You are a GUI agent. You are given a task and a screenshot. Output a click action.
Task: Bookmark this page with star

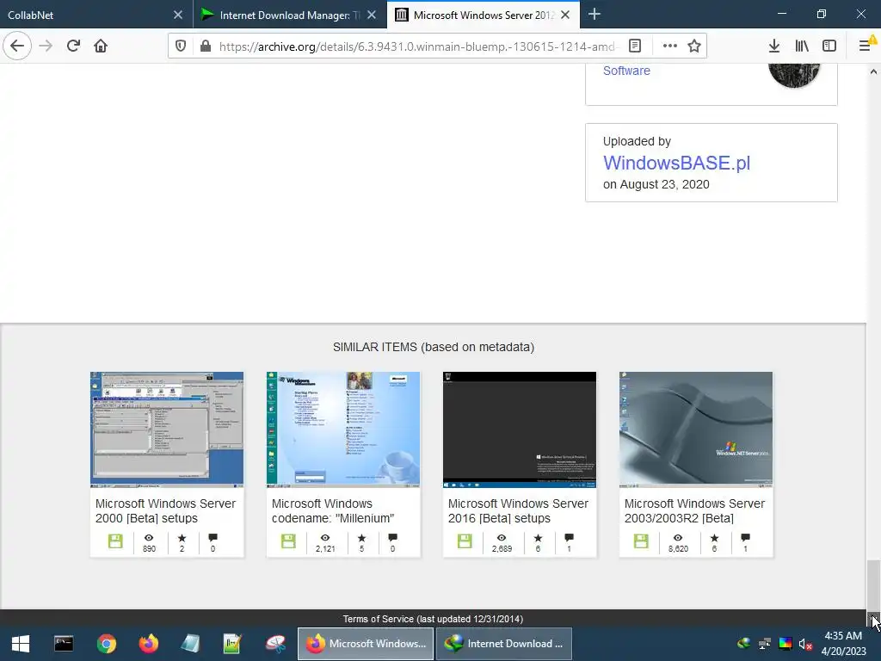coord(694,46)
